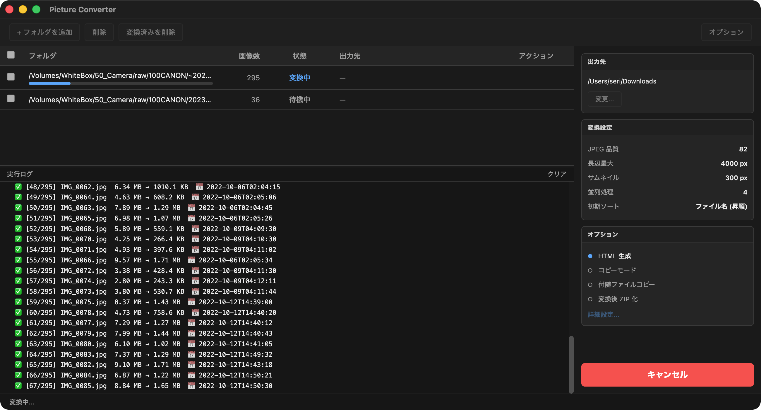
Task: Check the select-all checkbox in the folder list header
Action: click(11, 55)
